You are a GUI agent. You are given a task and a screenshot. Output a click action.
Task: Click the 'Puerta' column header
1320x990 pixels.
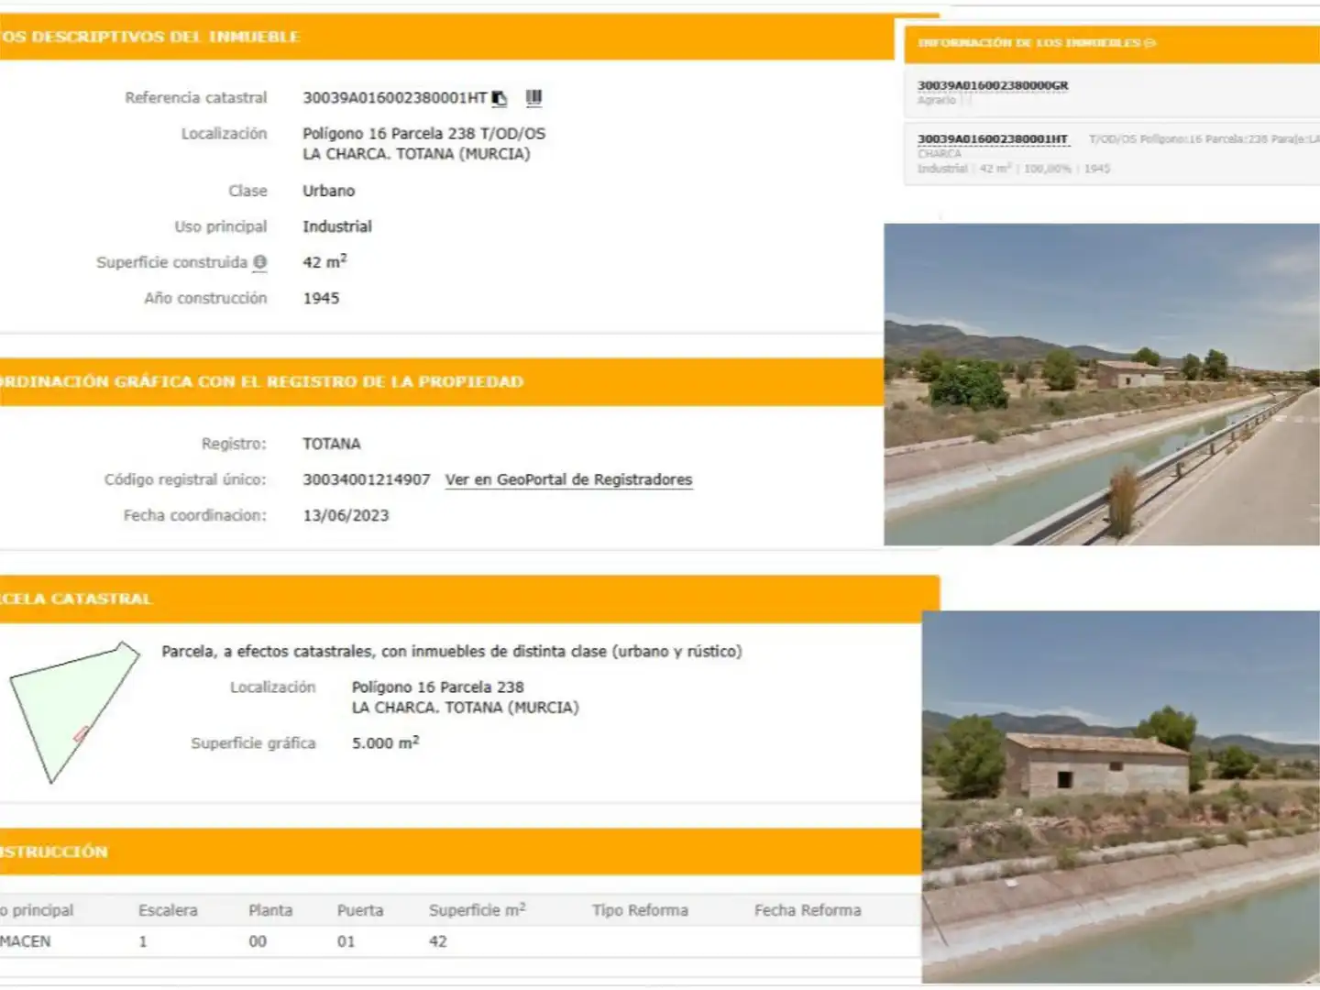[360, 910]
